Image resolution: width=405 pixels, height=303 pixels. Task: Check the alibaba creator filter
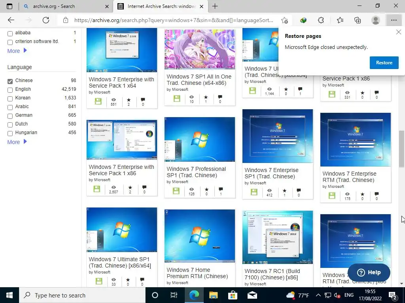(x=10, y=34)
